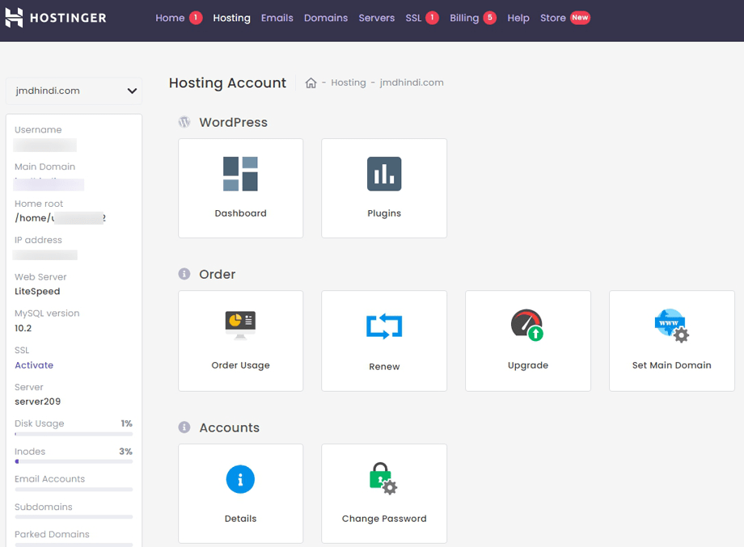
Task: Click the Accounts section heading
Action: [230, 427]
